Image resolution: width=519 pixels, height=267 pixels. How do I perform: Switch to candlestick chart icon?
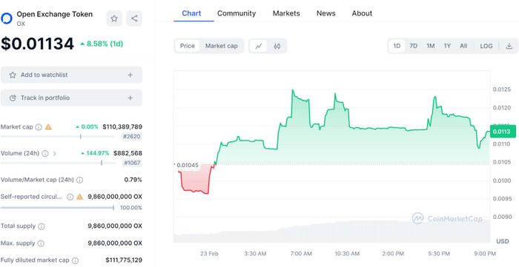[x=277, y=46]
